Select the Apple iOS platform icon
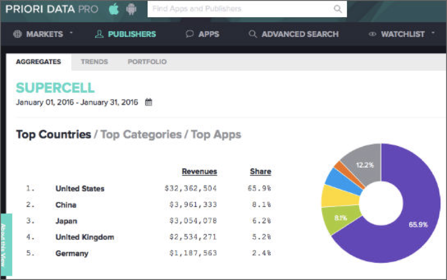Viewport: 447px width, 280px height. tap(114, 9)
